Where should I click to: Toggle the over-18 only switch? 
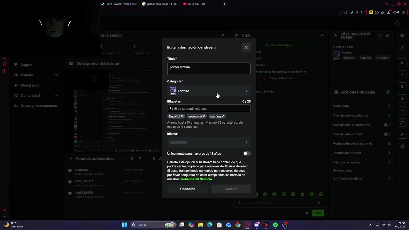click(x=247, y=154)
